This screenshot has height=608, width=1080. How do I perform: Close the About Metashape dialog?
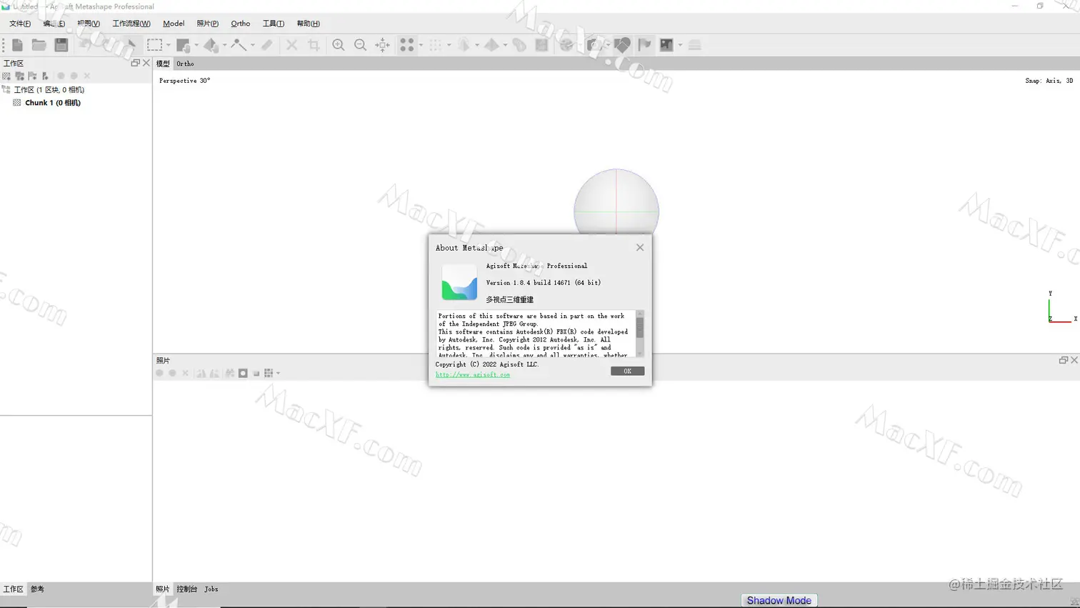pyautogui.click(x=640, y=247)
